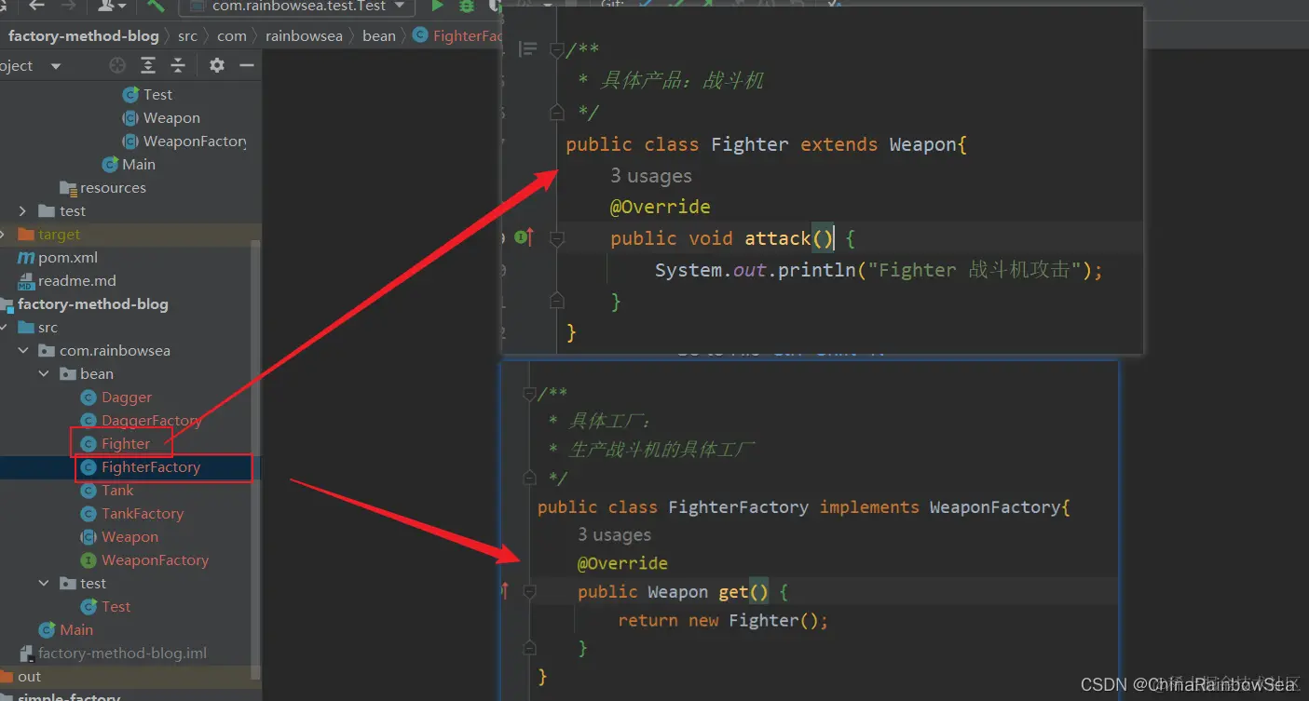Click rainbowsea in the breadcrumb bar
Image resolution: width=1309 pixels, height=701 pixels.
point(304,35)
